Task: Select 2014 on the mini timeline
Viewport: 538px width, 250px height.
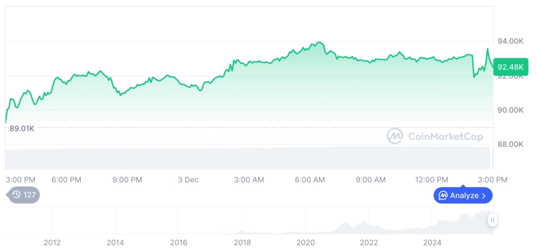Action: pos(115,243)
